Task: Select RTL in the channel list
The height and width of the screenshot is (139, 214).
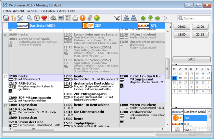Action: click(189, 124)
